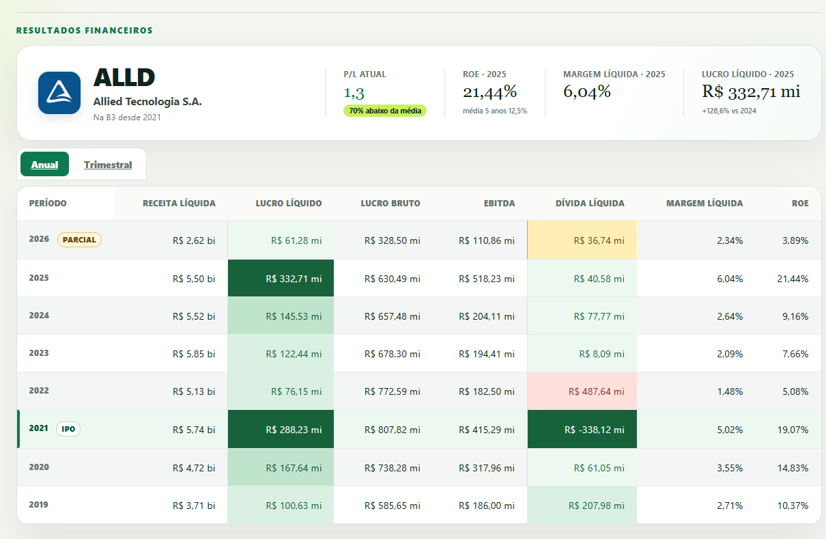Click the 2021 lucro bruto R$ 807,82 mi
This screenshot has width=826, height=539.
click(392, 430)
